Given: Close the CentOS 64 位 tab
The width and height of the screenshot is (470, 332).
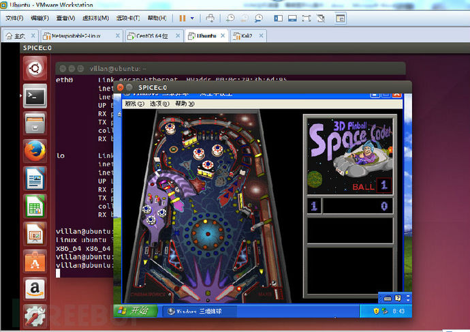Looking at the screenshot, I should coord(178,35).
